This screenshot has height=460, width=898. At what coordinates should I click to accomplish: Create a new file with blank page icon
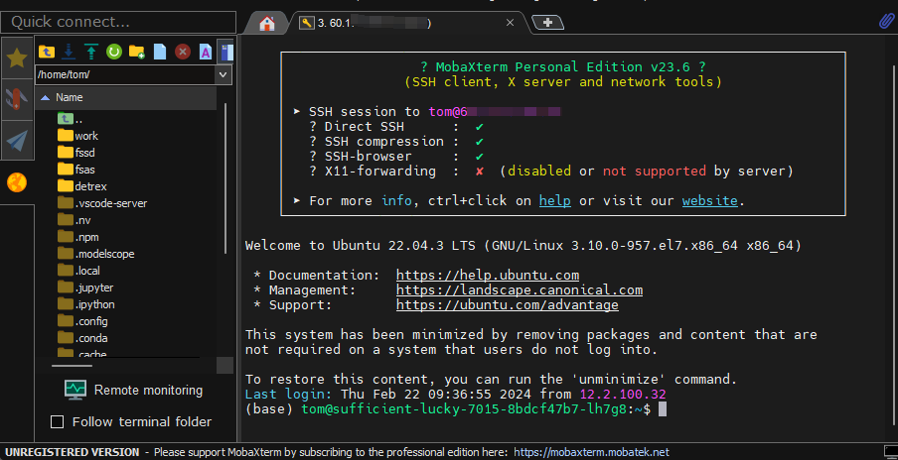click(x=160, y=52)
